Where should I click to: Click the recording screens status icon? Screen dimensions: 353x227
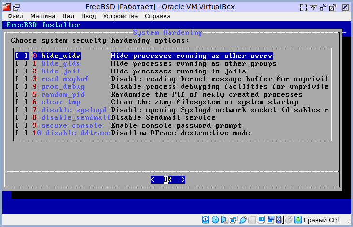coord(270,220)
